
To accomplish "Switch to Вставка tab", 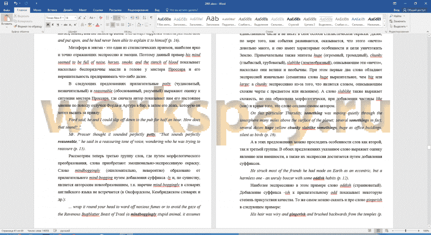I will (x=52, y=10).
